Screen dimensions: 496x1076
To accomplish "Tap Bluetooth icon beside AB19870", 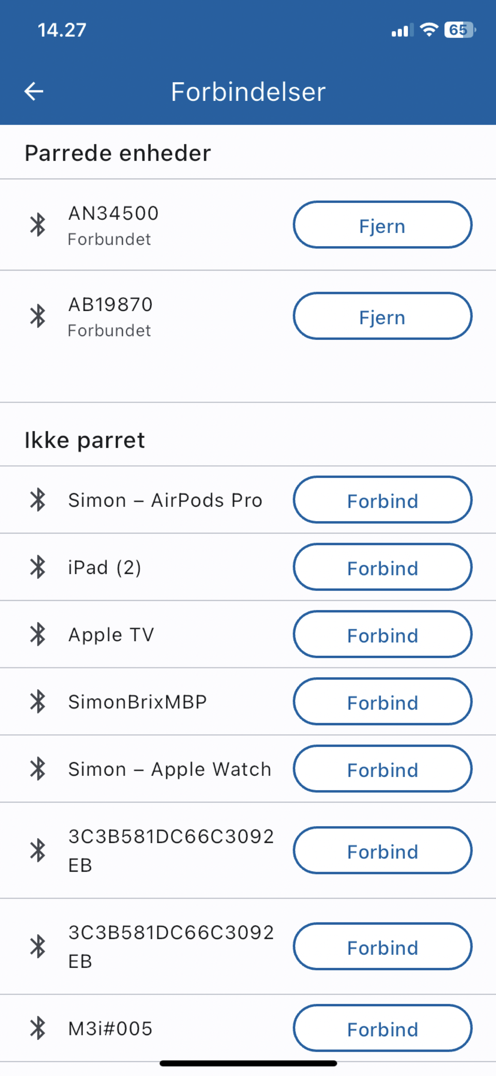I will (x=38, y=316).
